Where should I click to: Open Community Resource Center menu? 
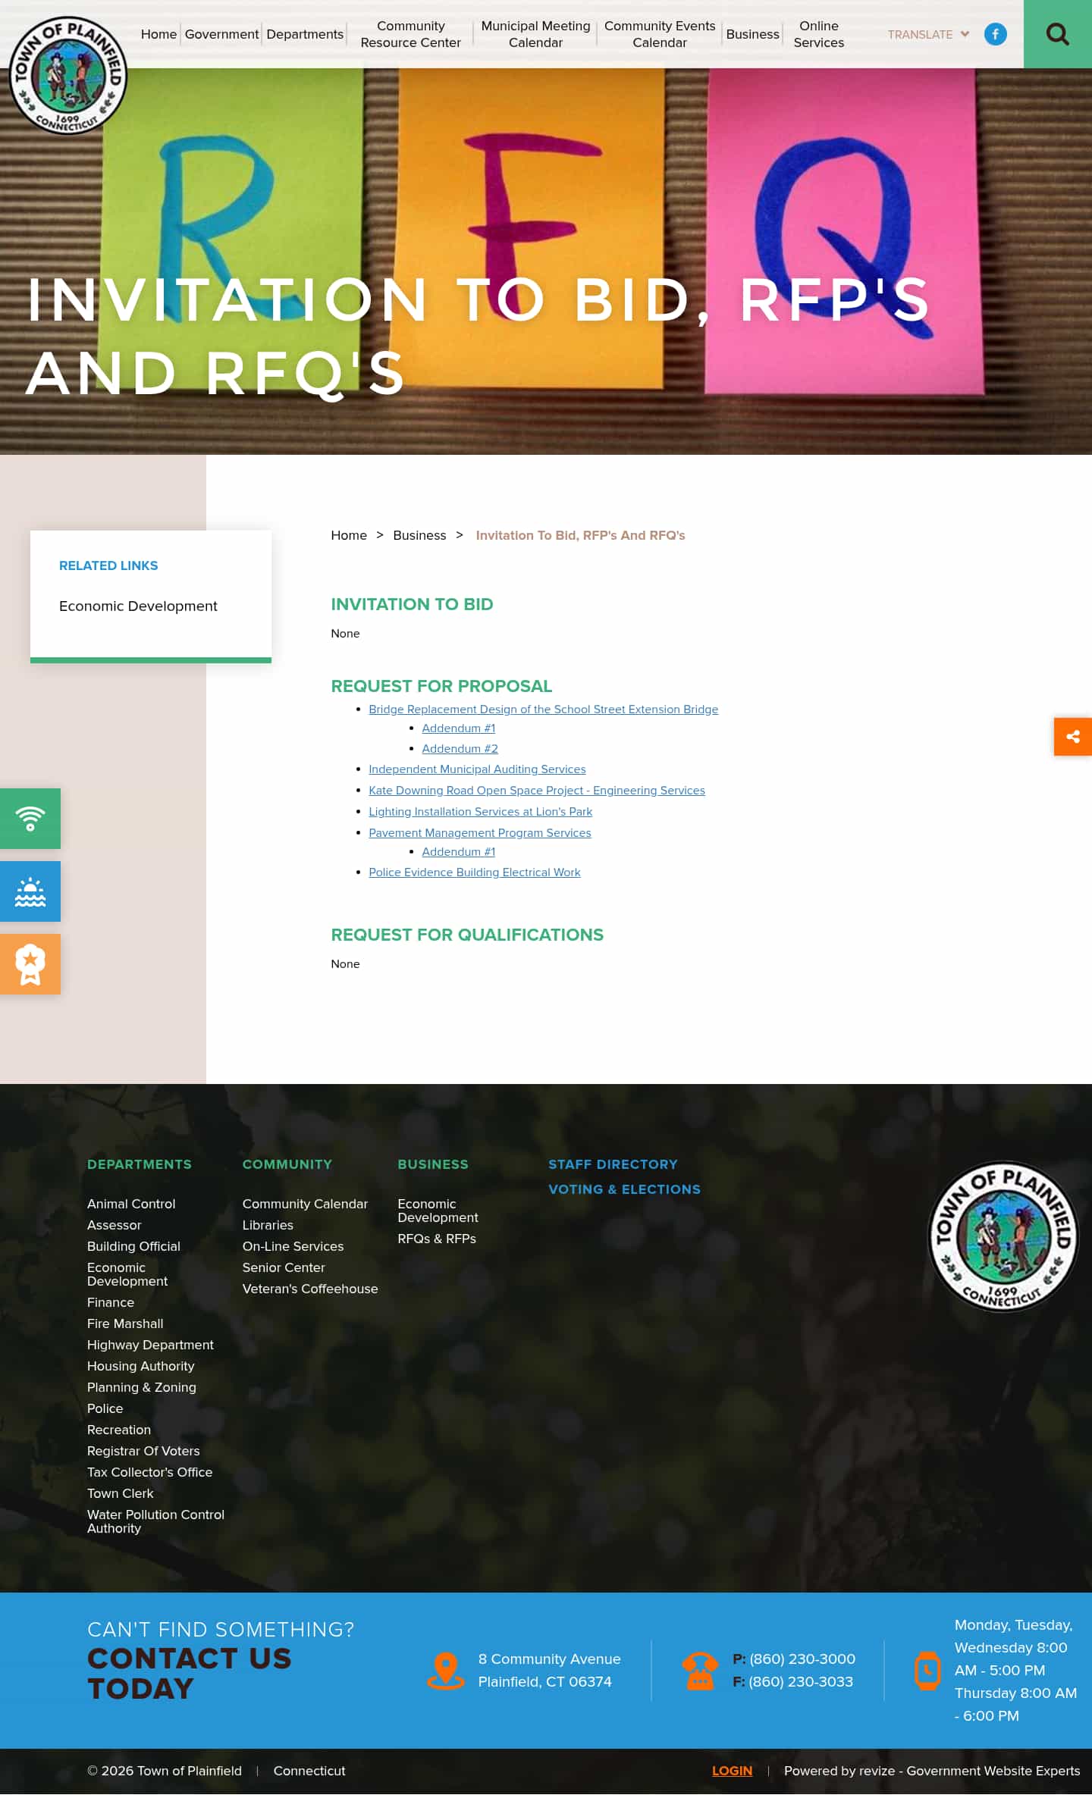[x=410, y=34]
